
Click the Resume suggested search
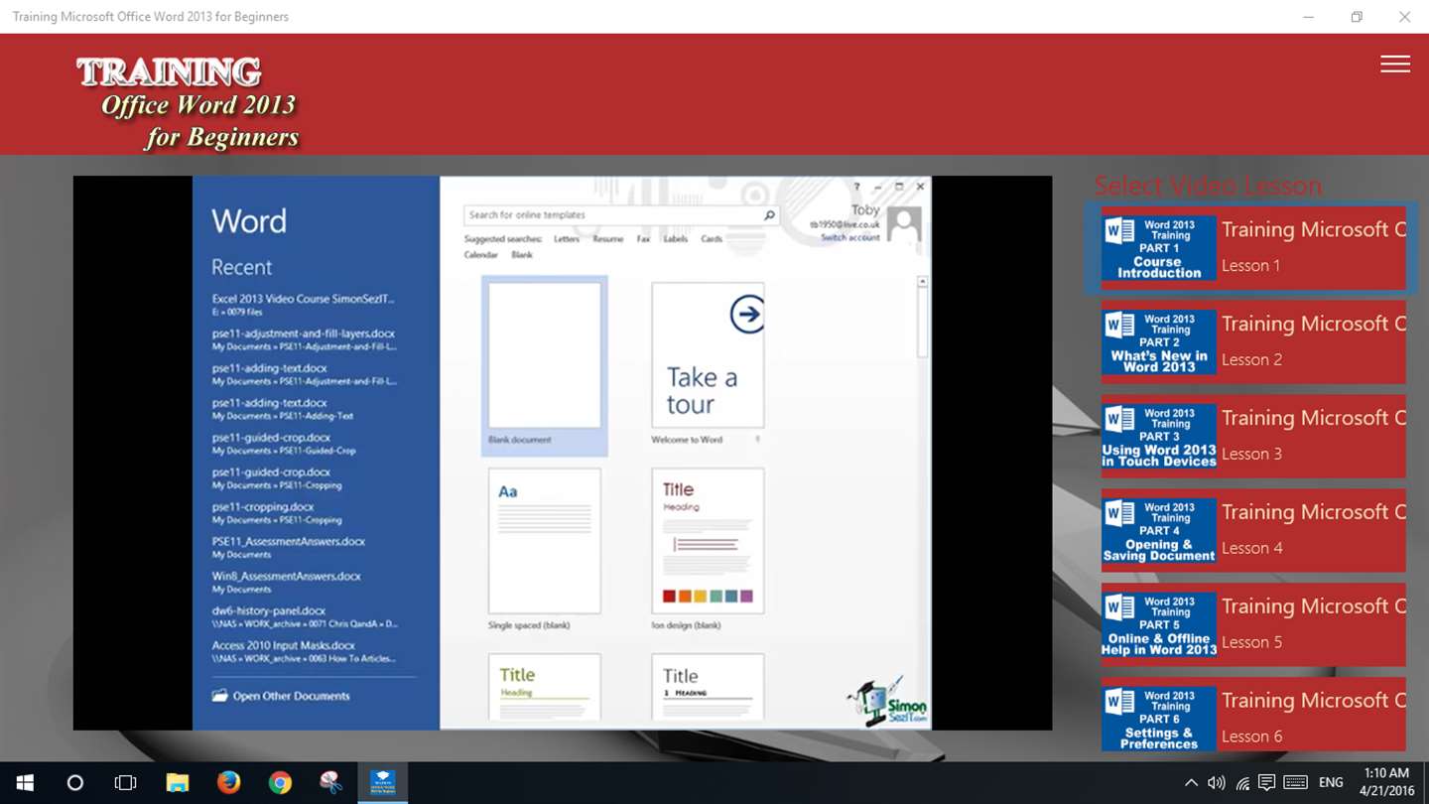(608, 239)
